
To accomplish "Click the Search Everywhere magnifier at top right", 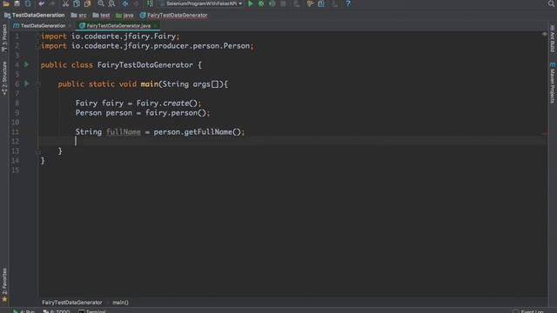I will point(551,3).
